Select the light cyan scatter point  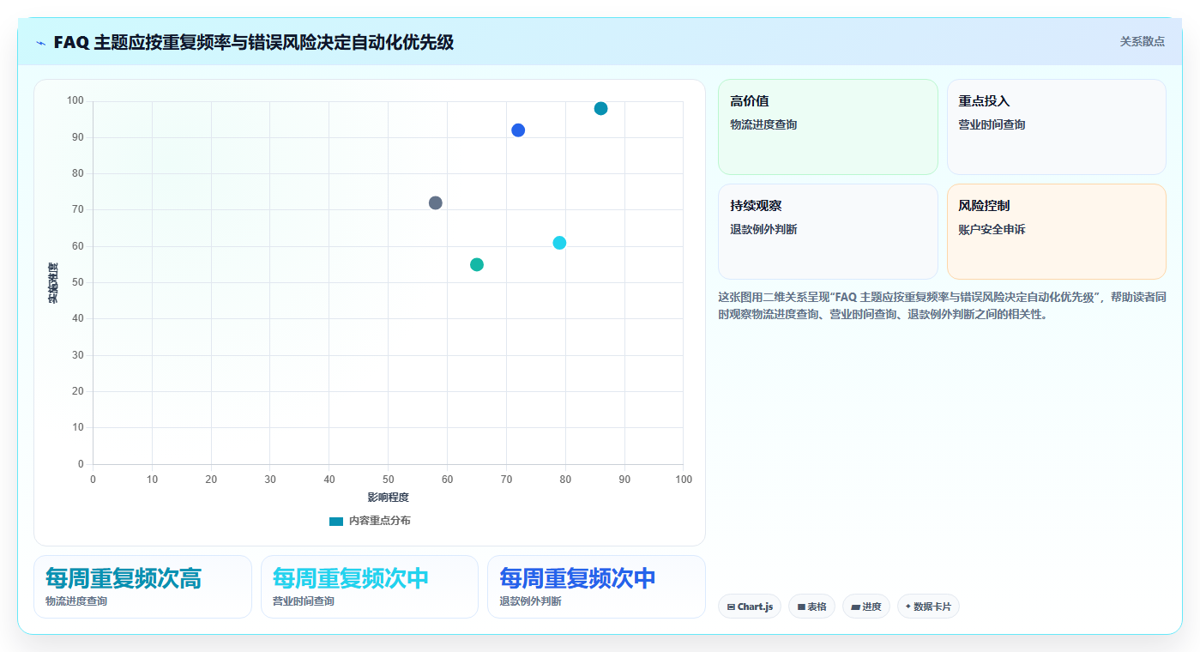click(x=559, y=243)
